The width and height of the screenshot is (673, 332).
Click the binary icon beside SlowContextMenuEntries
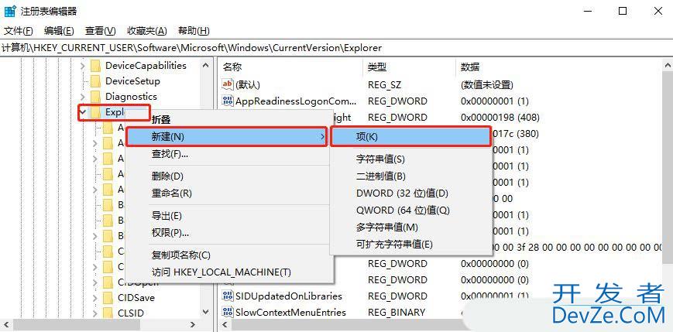227,312
